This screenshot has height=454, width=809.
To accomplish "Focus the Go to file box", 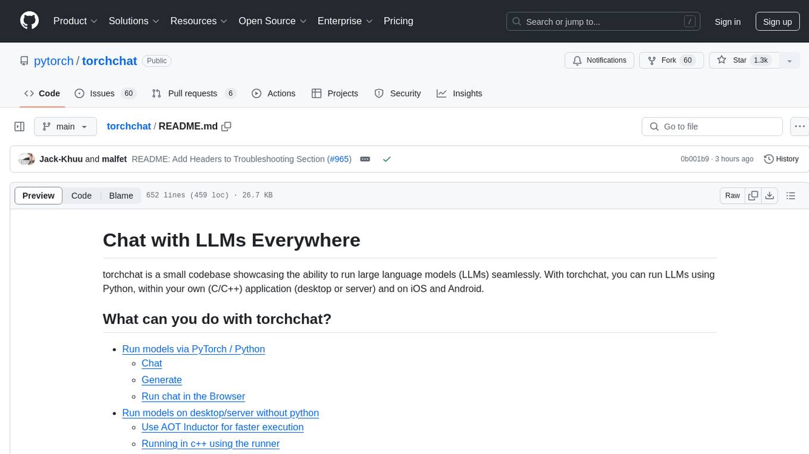I will click(x=712, y=127).
